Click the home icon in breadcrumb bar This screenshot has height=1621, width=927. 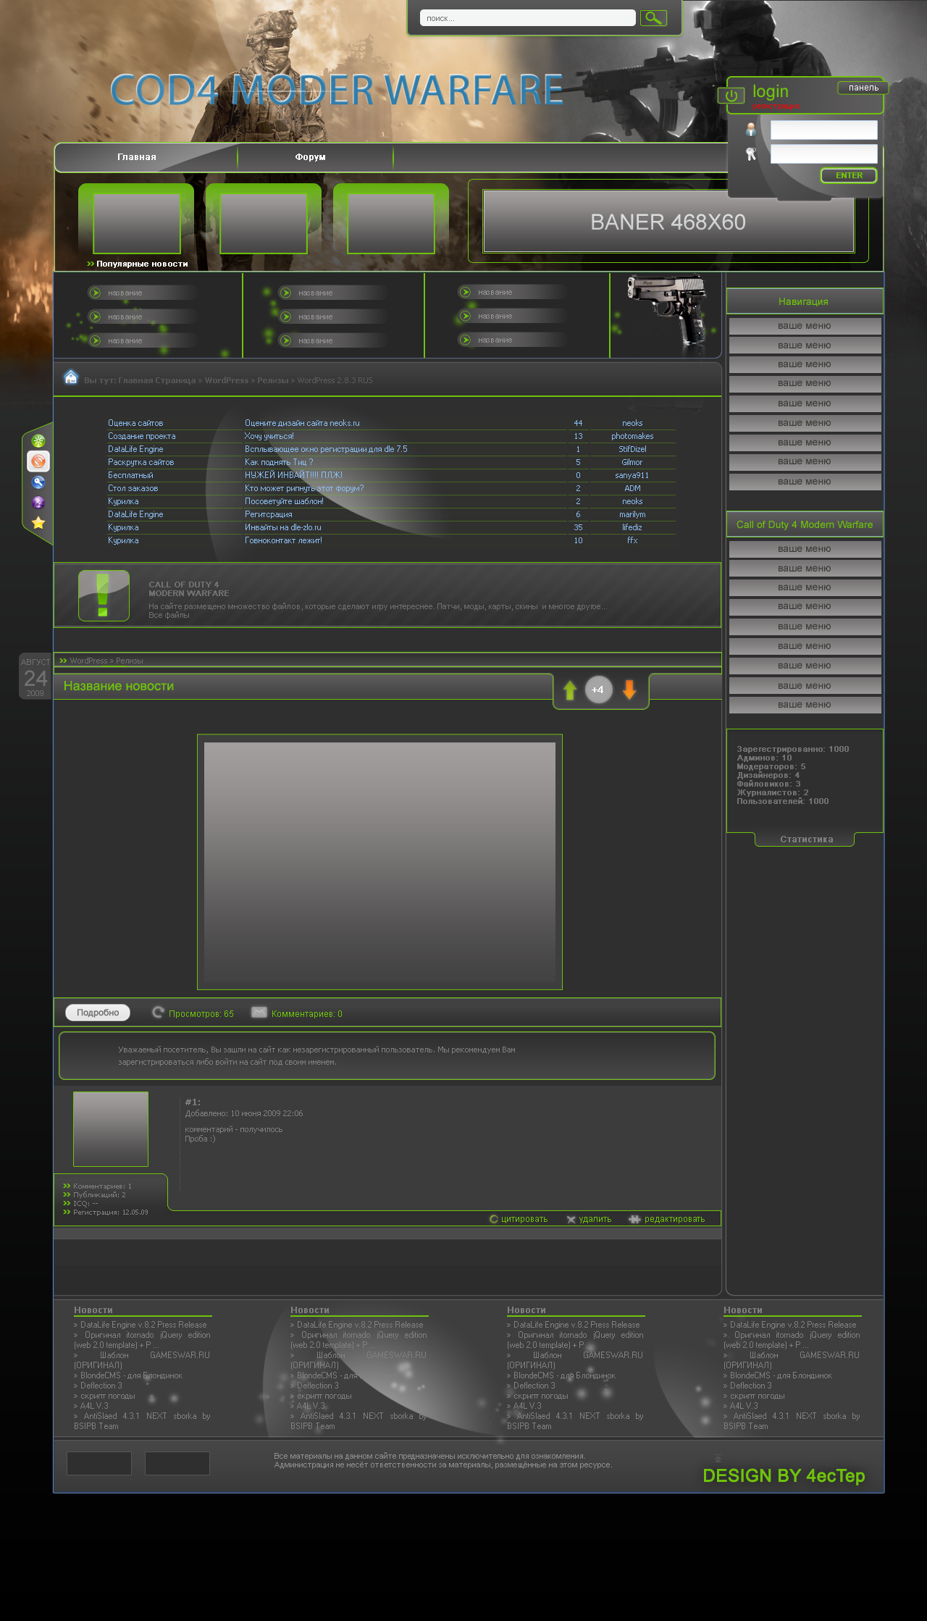pos(71,377)
